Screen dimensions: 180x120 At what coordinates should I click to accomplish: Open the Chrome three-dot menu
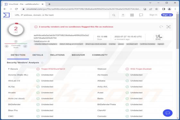point(175,9)
